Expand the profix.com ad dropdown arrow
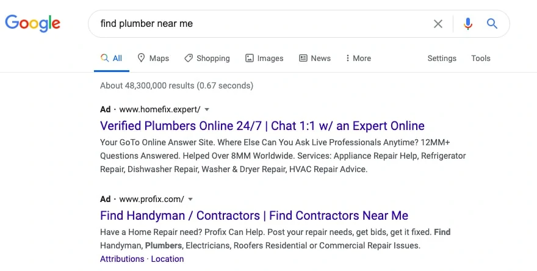 click(190, 199)
